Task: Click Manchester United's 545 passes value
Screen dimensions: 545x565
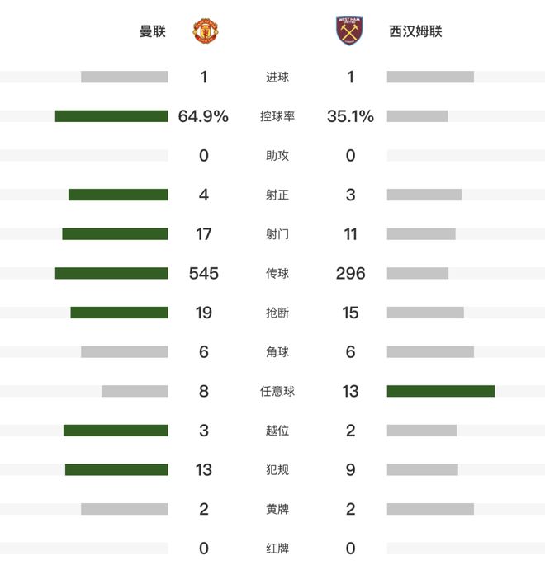Action: coord(204,273)
